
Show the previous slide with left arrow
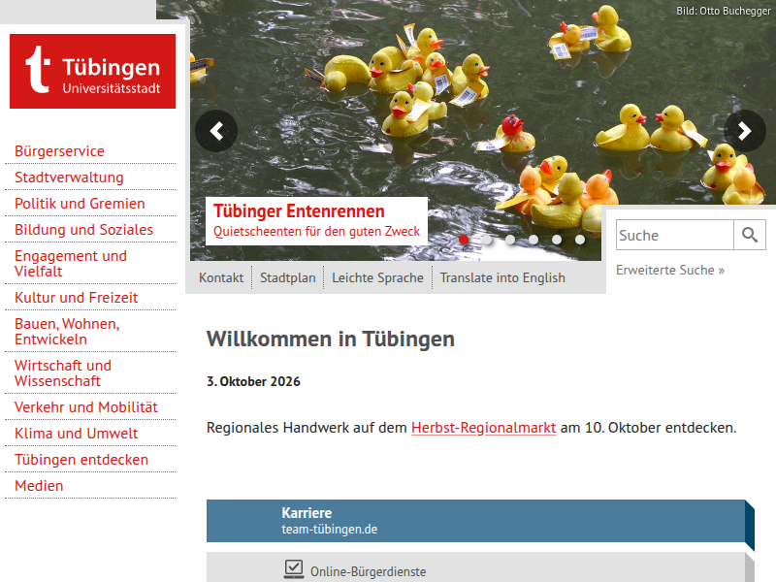[x=216, y=131]
